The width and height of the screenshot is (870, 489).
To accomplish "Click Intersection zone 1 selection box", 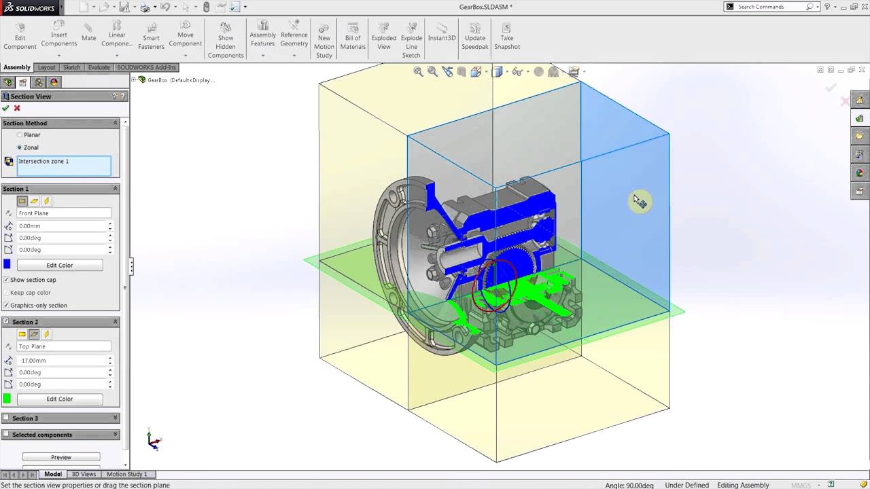I will (x=64, y=166).
